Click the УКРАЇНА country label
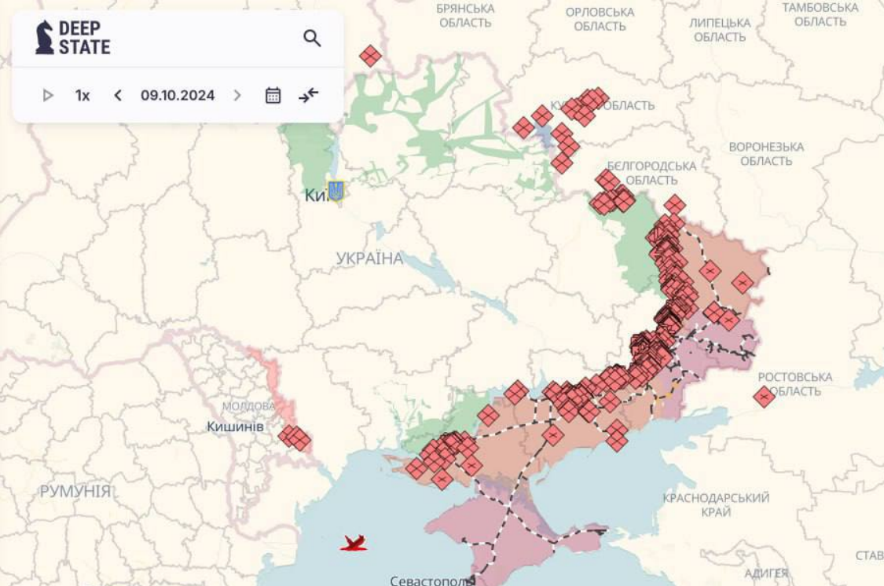Image resolution: width=884 pixels, height=586 pixels. [x=369, y=258]
